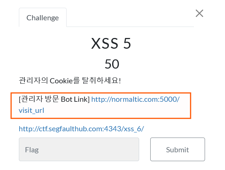Click the 관리자 방문 Bot Link label
The height and width of the screenshot is (170, 225).
54,99
